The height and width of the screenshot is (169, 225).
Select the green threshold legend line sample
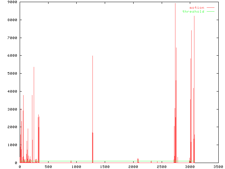click(x=210, y=12)
